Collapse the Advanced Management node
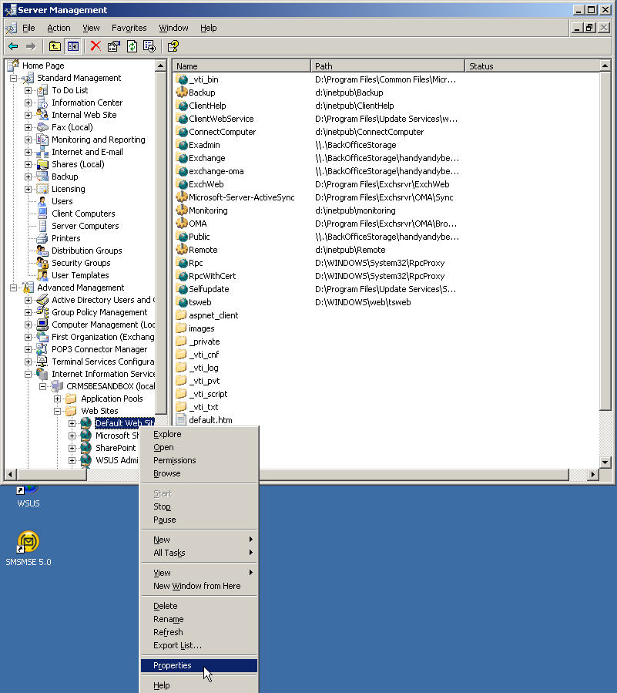The height and width of the screenshot is (693, 617). 14,288
